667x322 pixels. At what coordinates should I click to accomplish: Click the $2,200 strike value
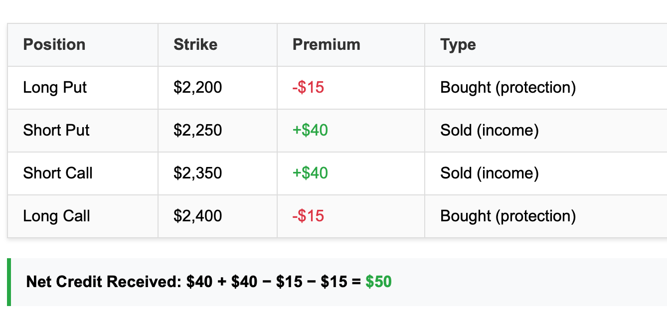pos(198,88)
